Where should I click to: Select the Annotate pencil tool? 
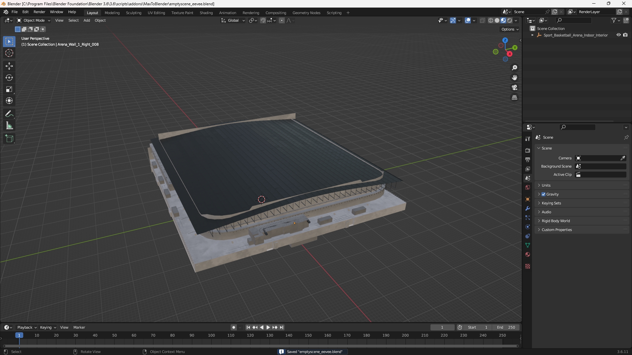pos(9,114)
